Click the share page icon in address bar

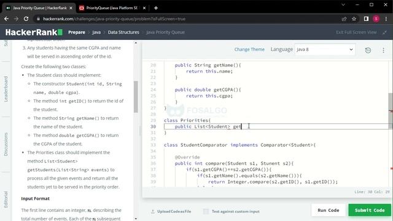coord(344,19)
